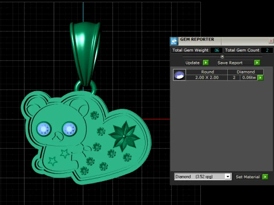The height and width of the screenshot is (205, 274).
Task: Click the green arrow beside 0.06tw
Action: tap(260, 77)
